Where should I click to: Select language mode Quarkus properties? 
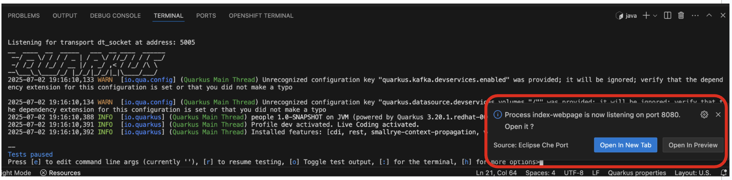[x=637, y=173]
